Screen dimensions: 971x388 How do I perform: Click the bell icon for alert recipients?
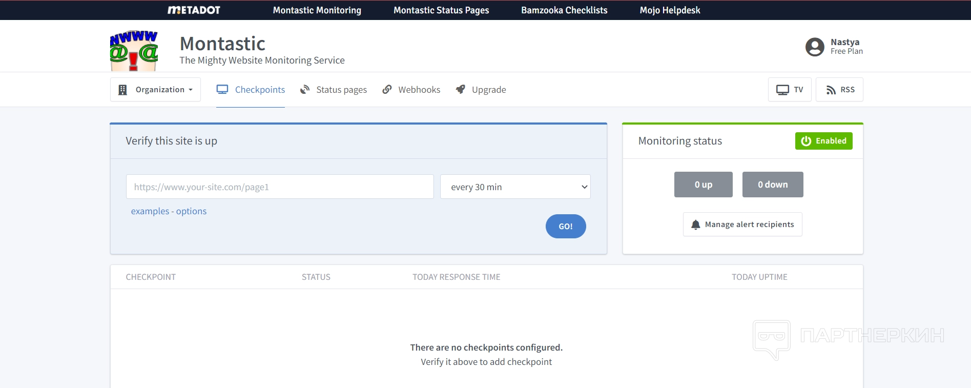tap(695, 224)
